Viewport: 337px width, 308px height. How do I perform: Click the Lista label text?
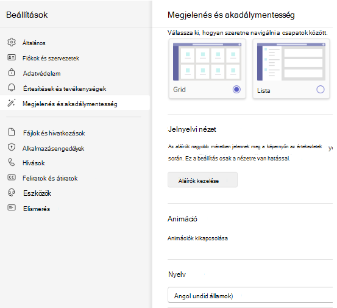tap(263, 90)
